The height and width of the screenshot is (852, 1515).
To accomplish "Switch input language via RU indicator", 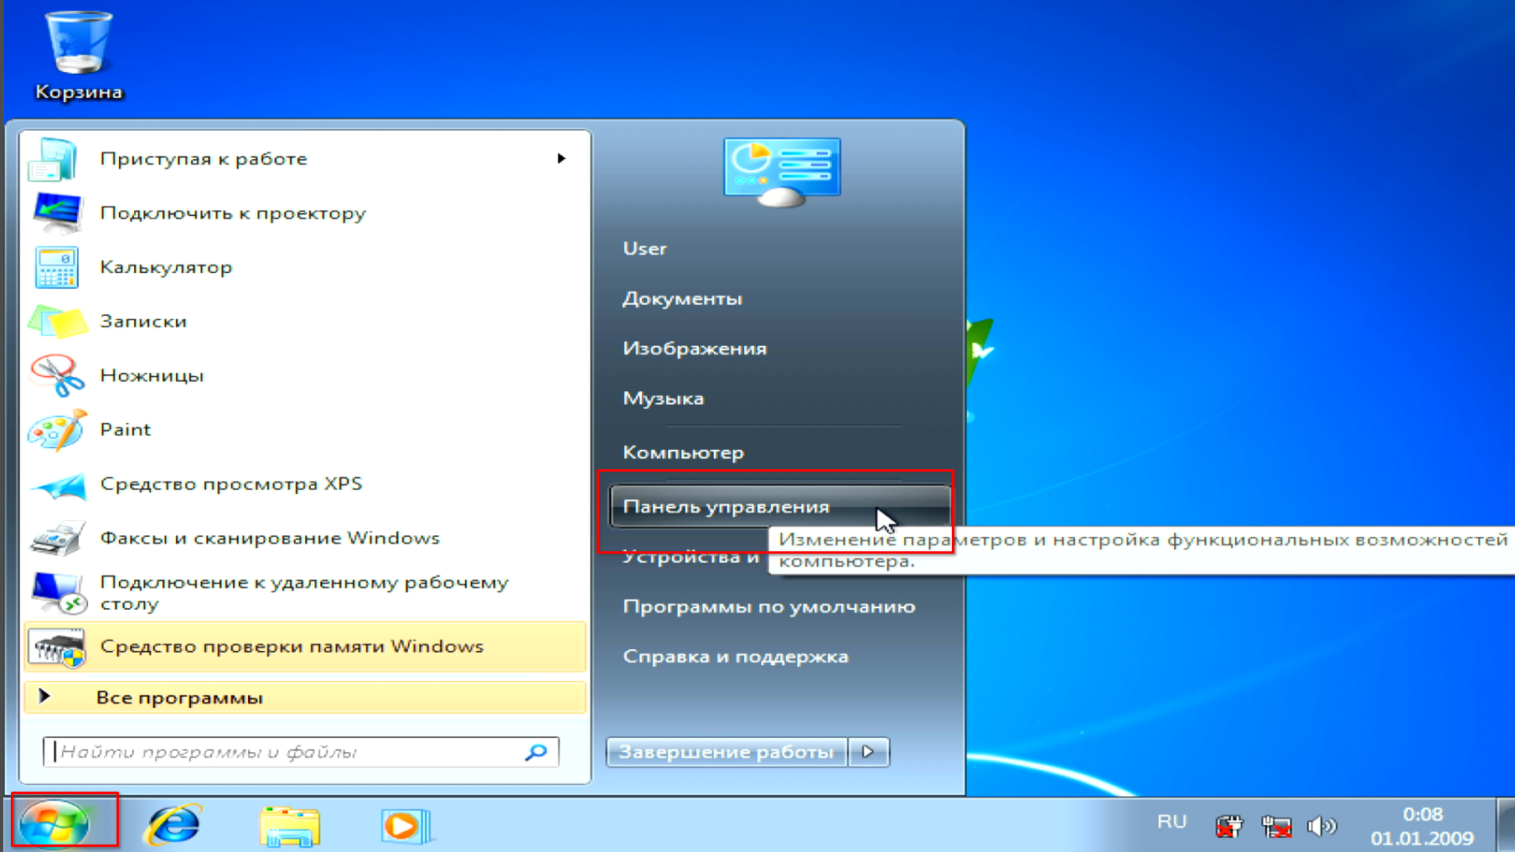I will click(1171, 822).
